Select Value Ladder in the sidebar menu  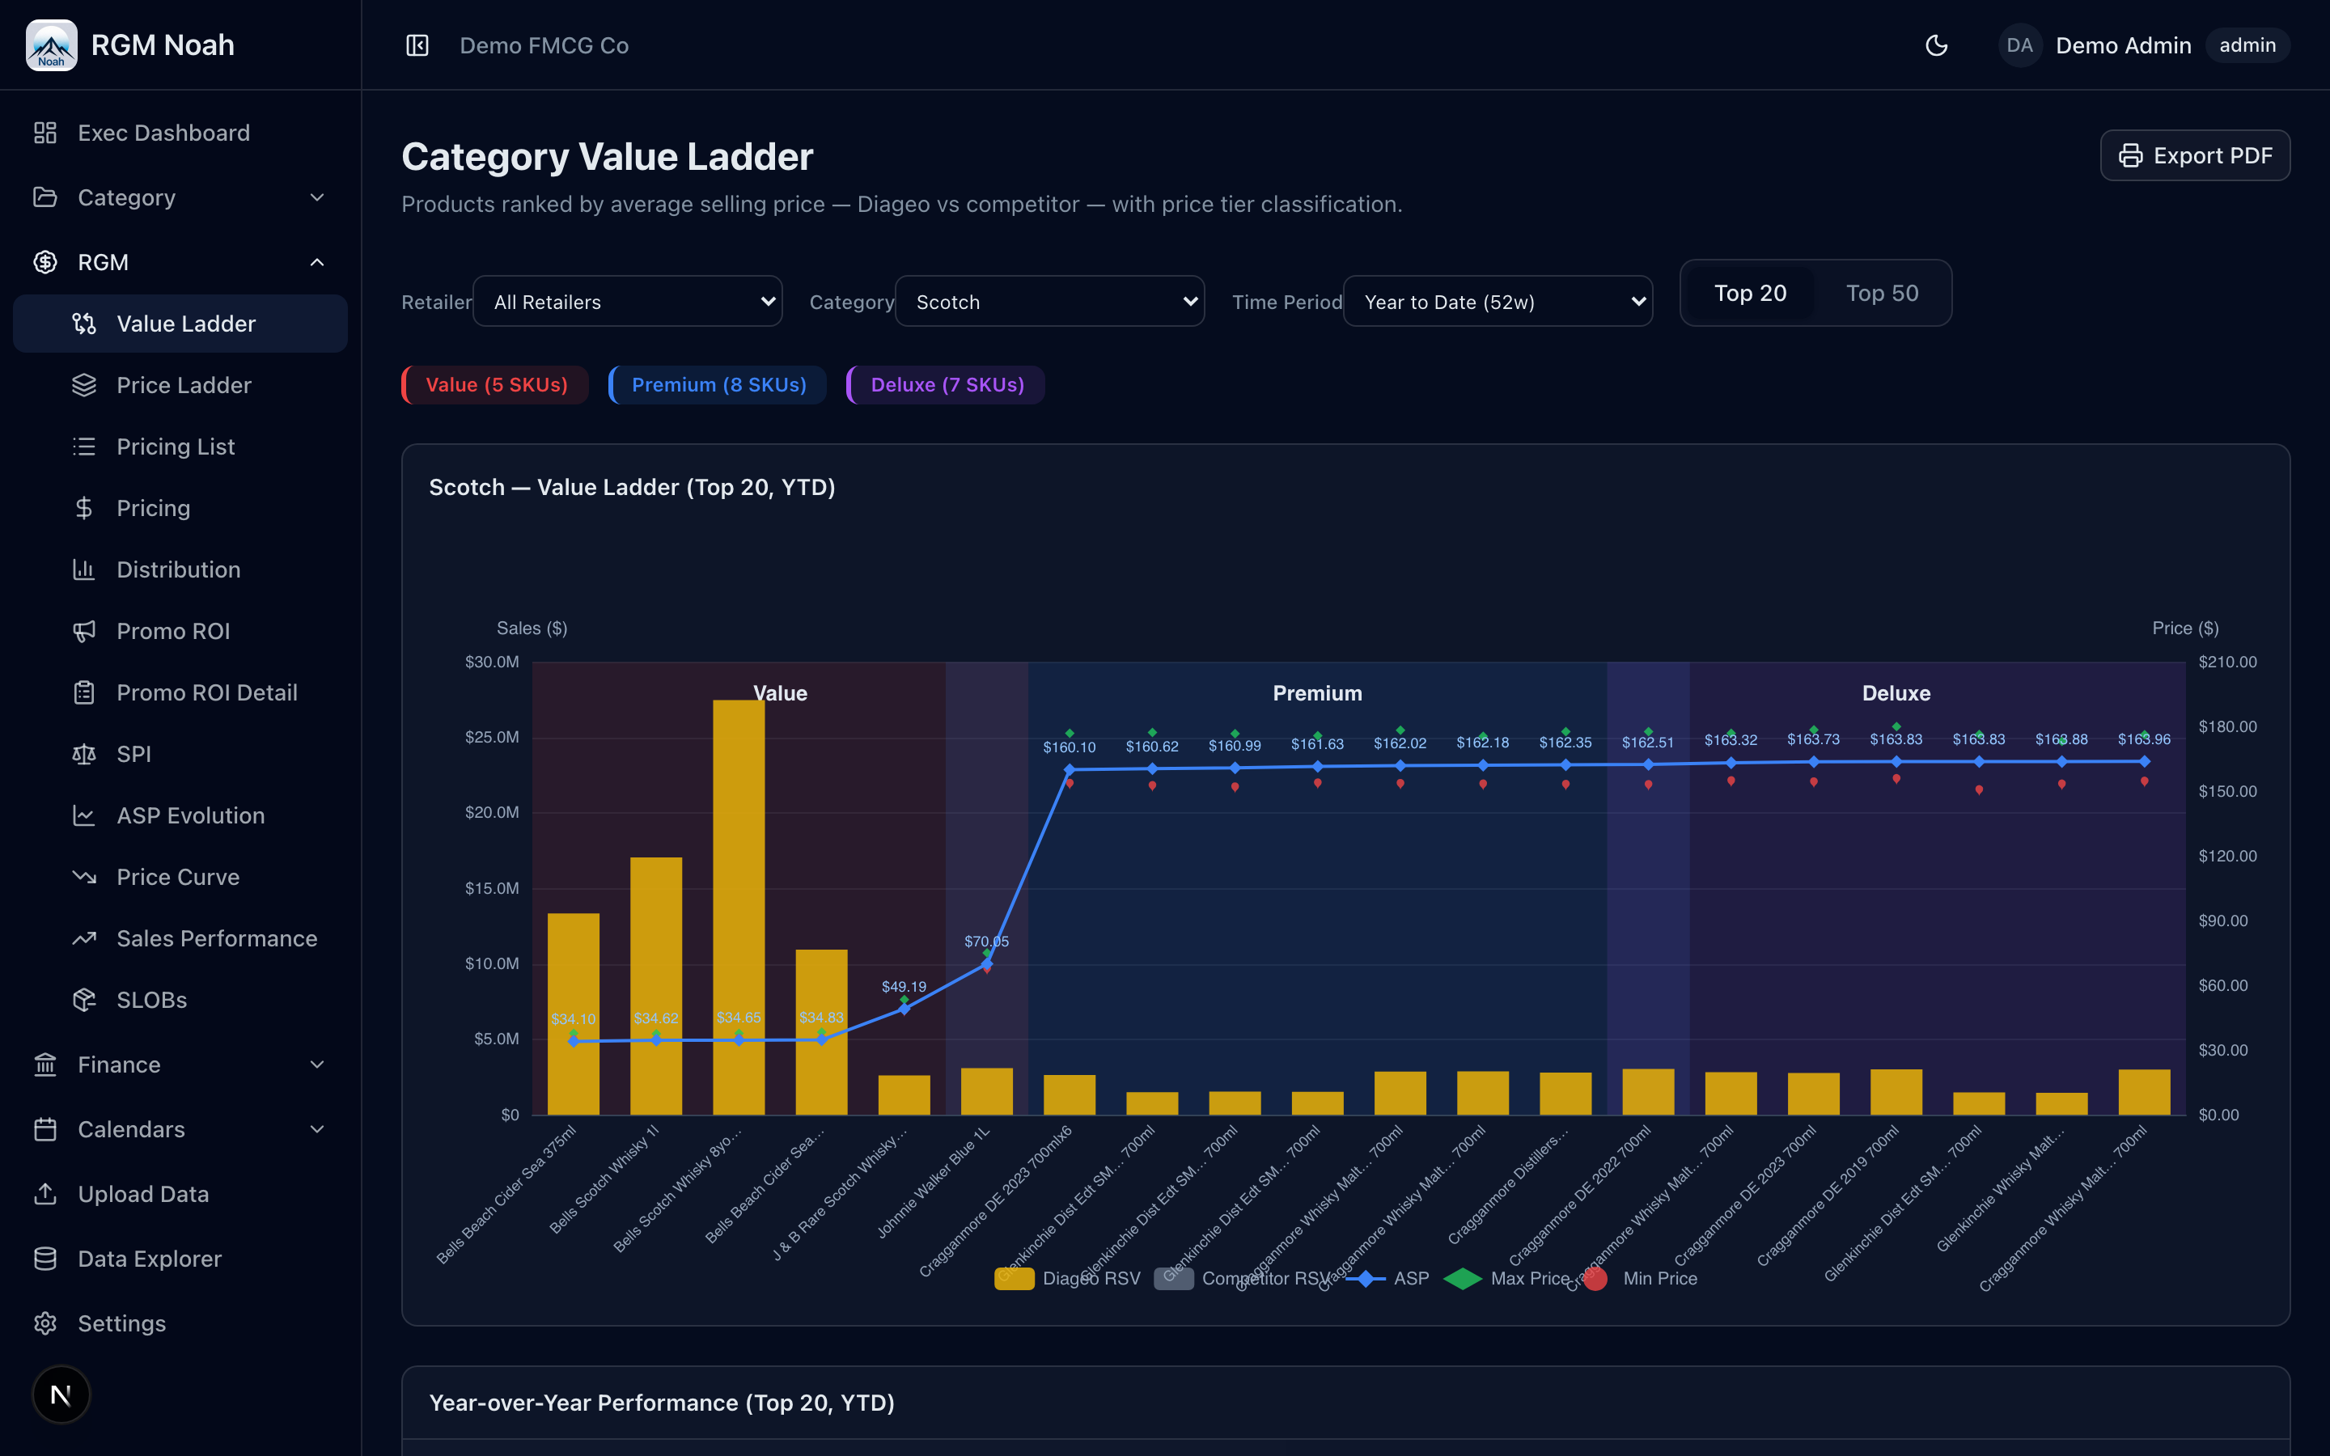click(187, 324)
